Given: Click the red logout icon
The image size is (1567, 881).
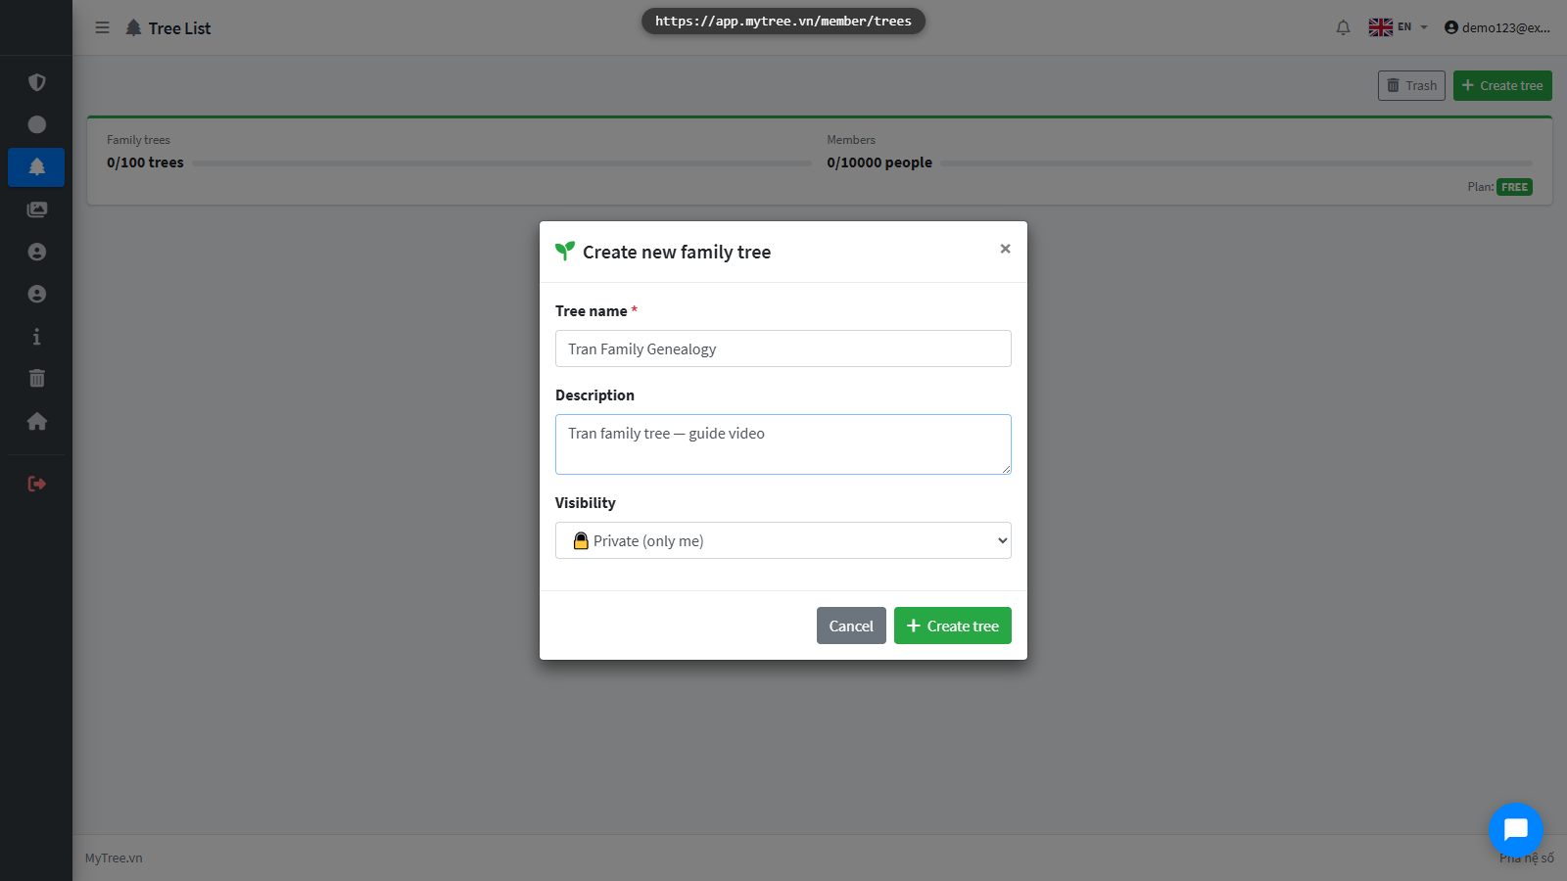Looking at the screenshot, I should [37, 484].
